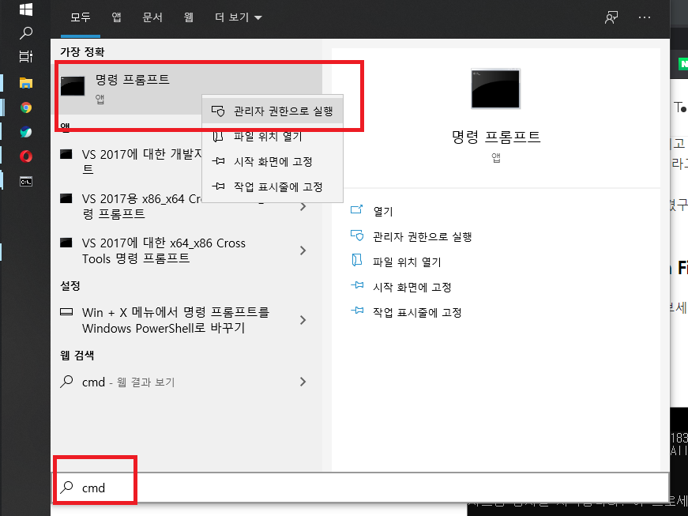Image resolution: width=688 pixels, height=516 pixels.
Task: Open the command prompt taskbar icon
Action: click(x=26, y=181)
